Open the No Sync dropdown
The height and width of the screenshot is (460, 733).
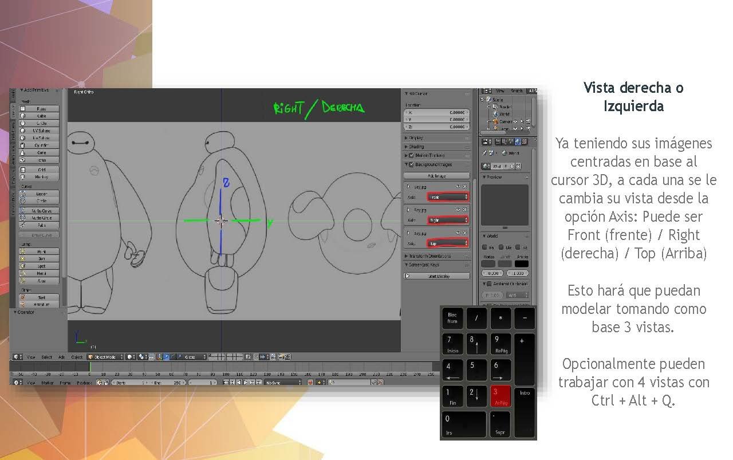coord(283,382)
